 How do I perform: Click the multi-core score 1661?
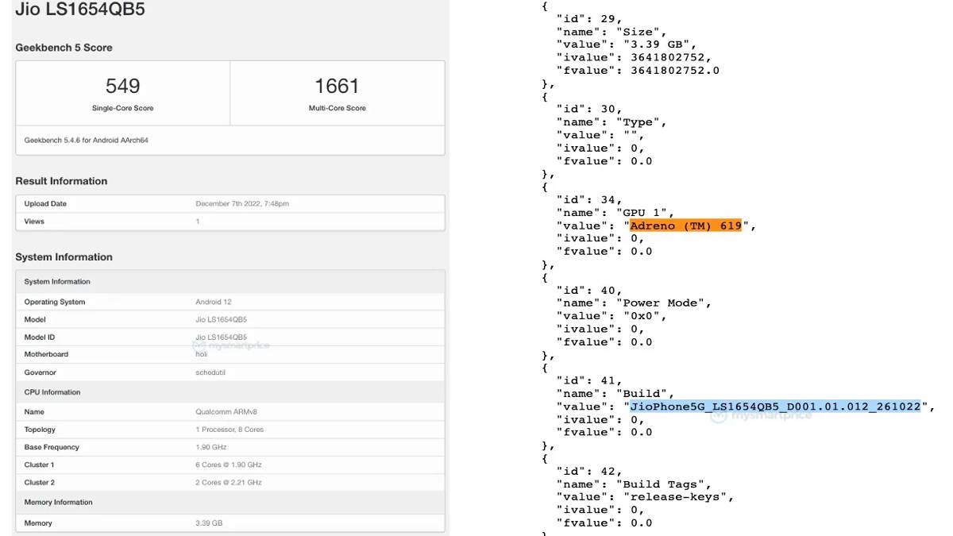pos(337,86)
